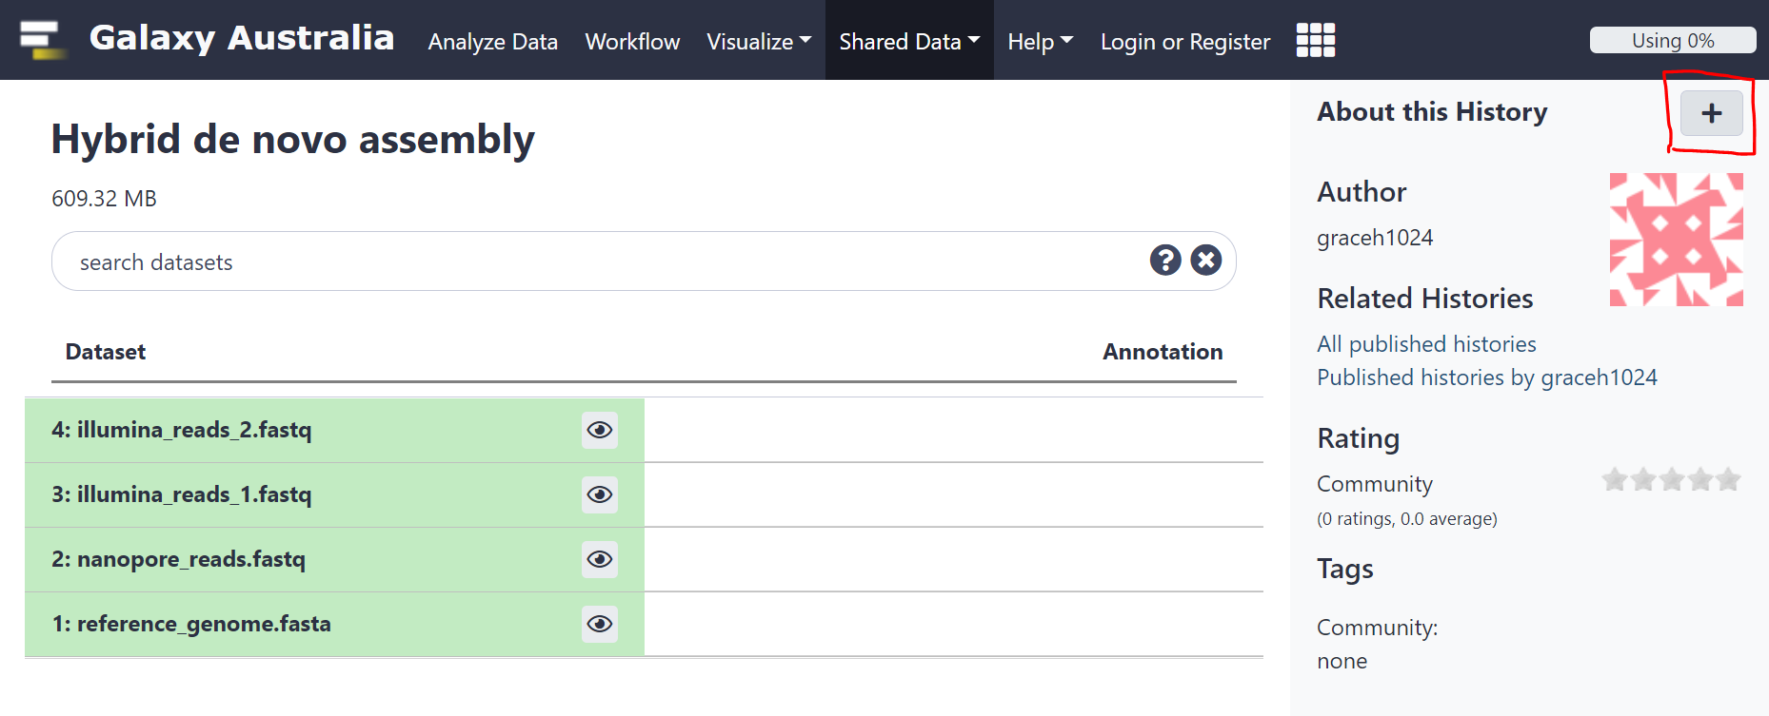View the reference_genome.fasta dataset eye icon
1769x716 pixels.
600,625
